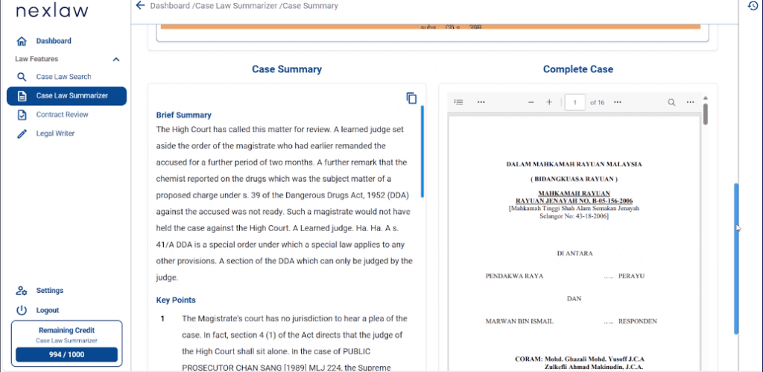The height and width of the screenshot is (372, 763).
Task: Click 'RESPONDEN' in the PDF
Action: click(638, 321)
